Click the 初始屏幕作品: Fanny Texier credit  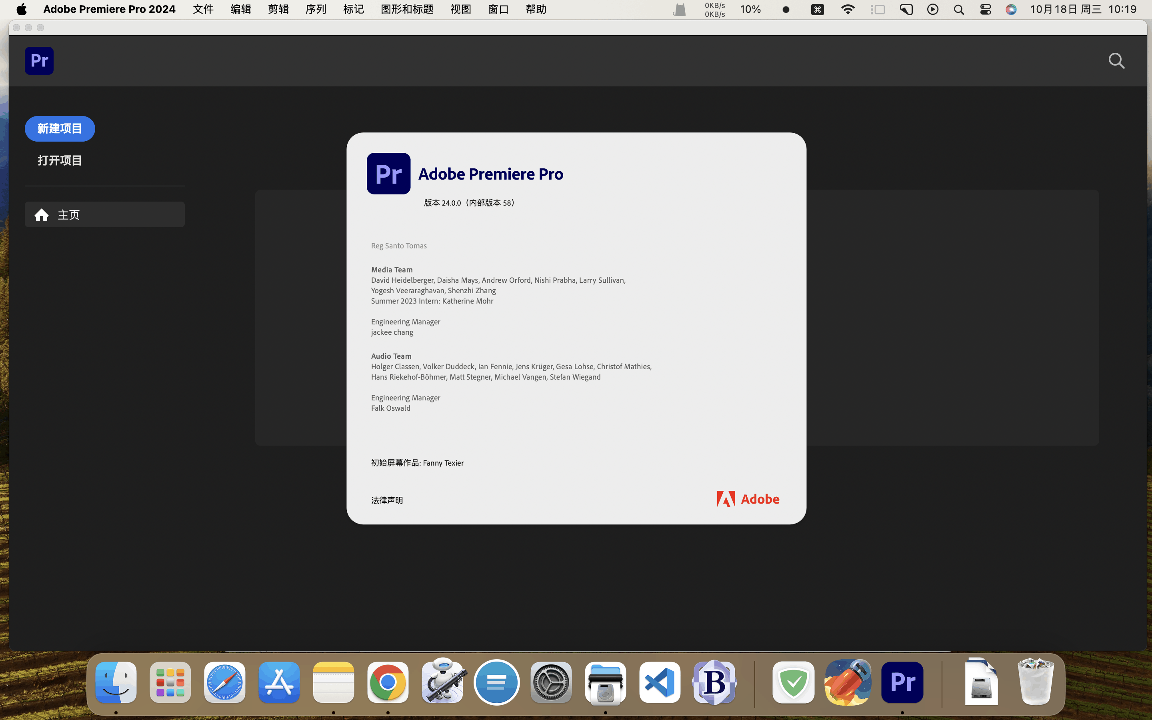point(418,463)
